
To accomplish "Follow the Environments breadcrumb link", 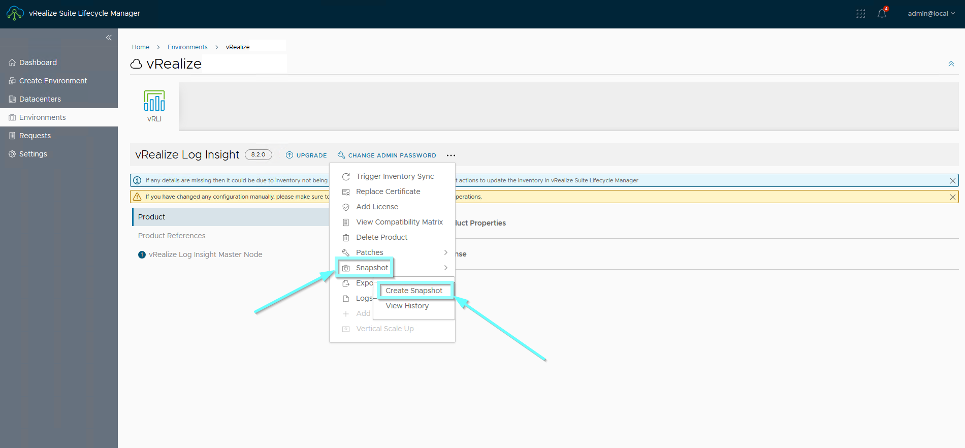I will (x=187, y=47).
